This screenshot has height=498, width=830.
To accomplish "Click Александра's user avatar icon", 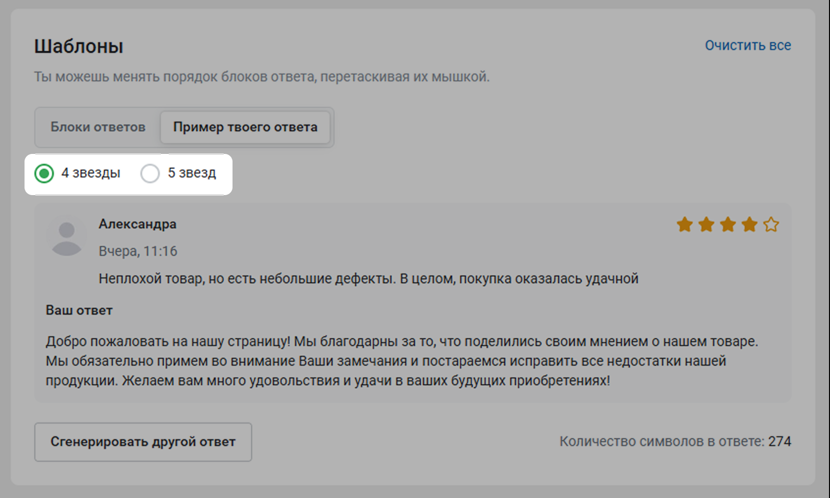I will point(67,238).
